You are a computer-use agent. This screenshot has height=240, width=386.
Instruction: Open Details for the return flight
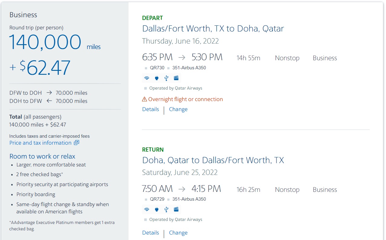point(151,233)
